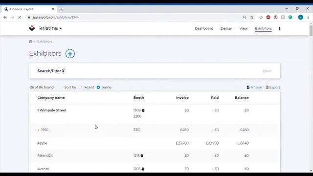Click the Import link
313x176 pixels.
[x=257, y=88]
